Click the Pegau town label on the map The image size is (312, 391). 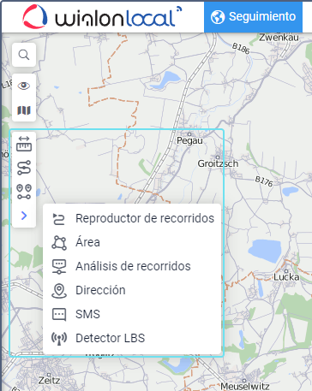(189, 140)
